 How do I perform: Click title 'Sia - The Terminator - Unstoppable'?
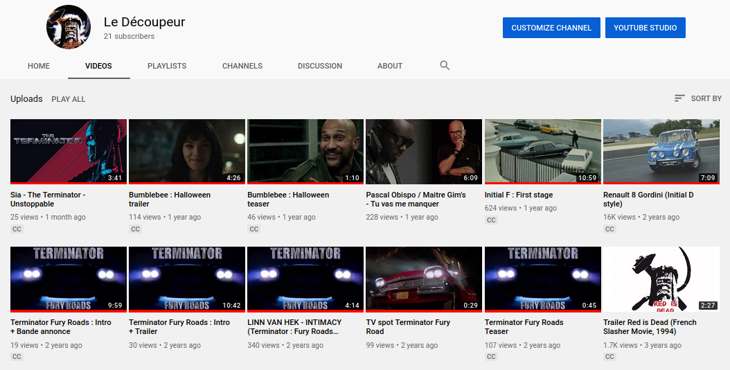(48, 200)
